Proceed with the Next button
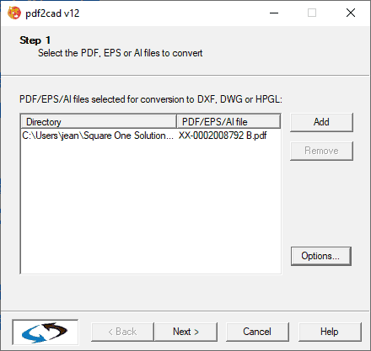 coord(185,332)
